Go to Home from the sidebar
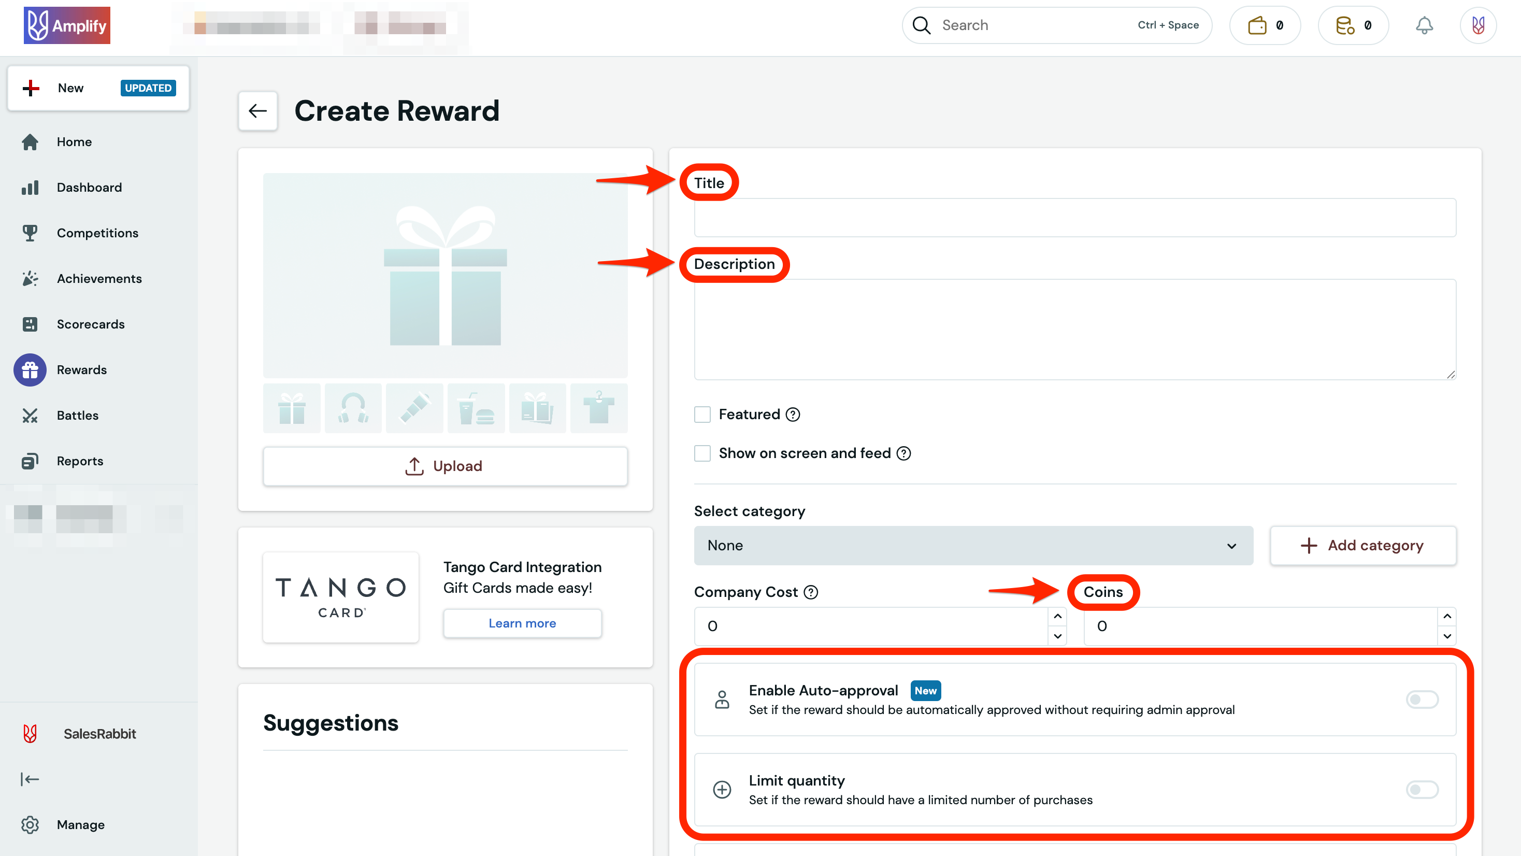Screen dimensions: 1521x856 (75, 142)
